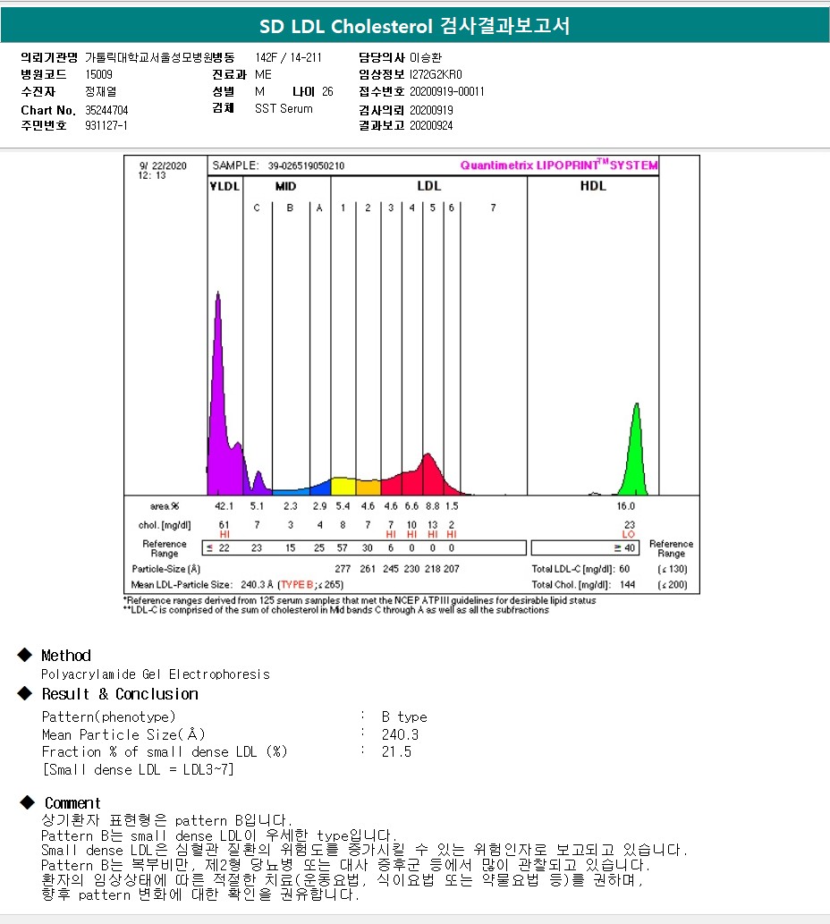Image resolution: width=830 pixels, height=924 pixels.
Task: Click the '담당의사' field label
Action: (x=382, y=58)
